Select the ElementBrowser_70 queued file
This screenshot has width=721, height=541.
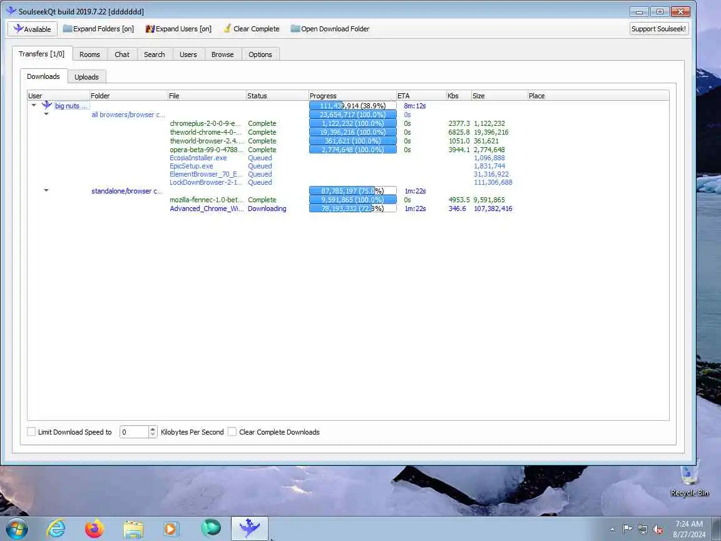[x=206, y=174]
